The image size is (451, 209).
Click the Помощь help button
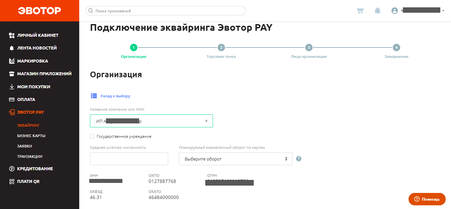427,199
